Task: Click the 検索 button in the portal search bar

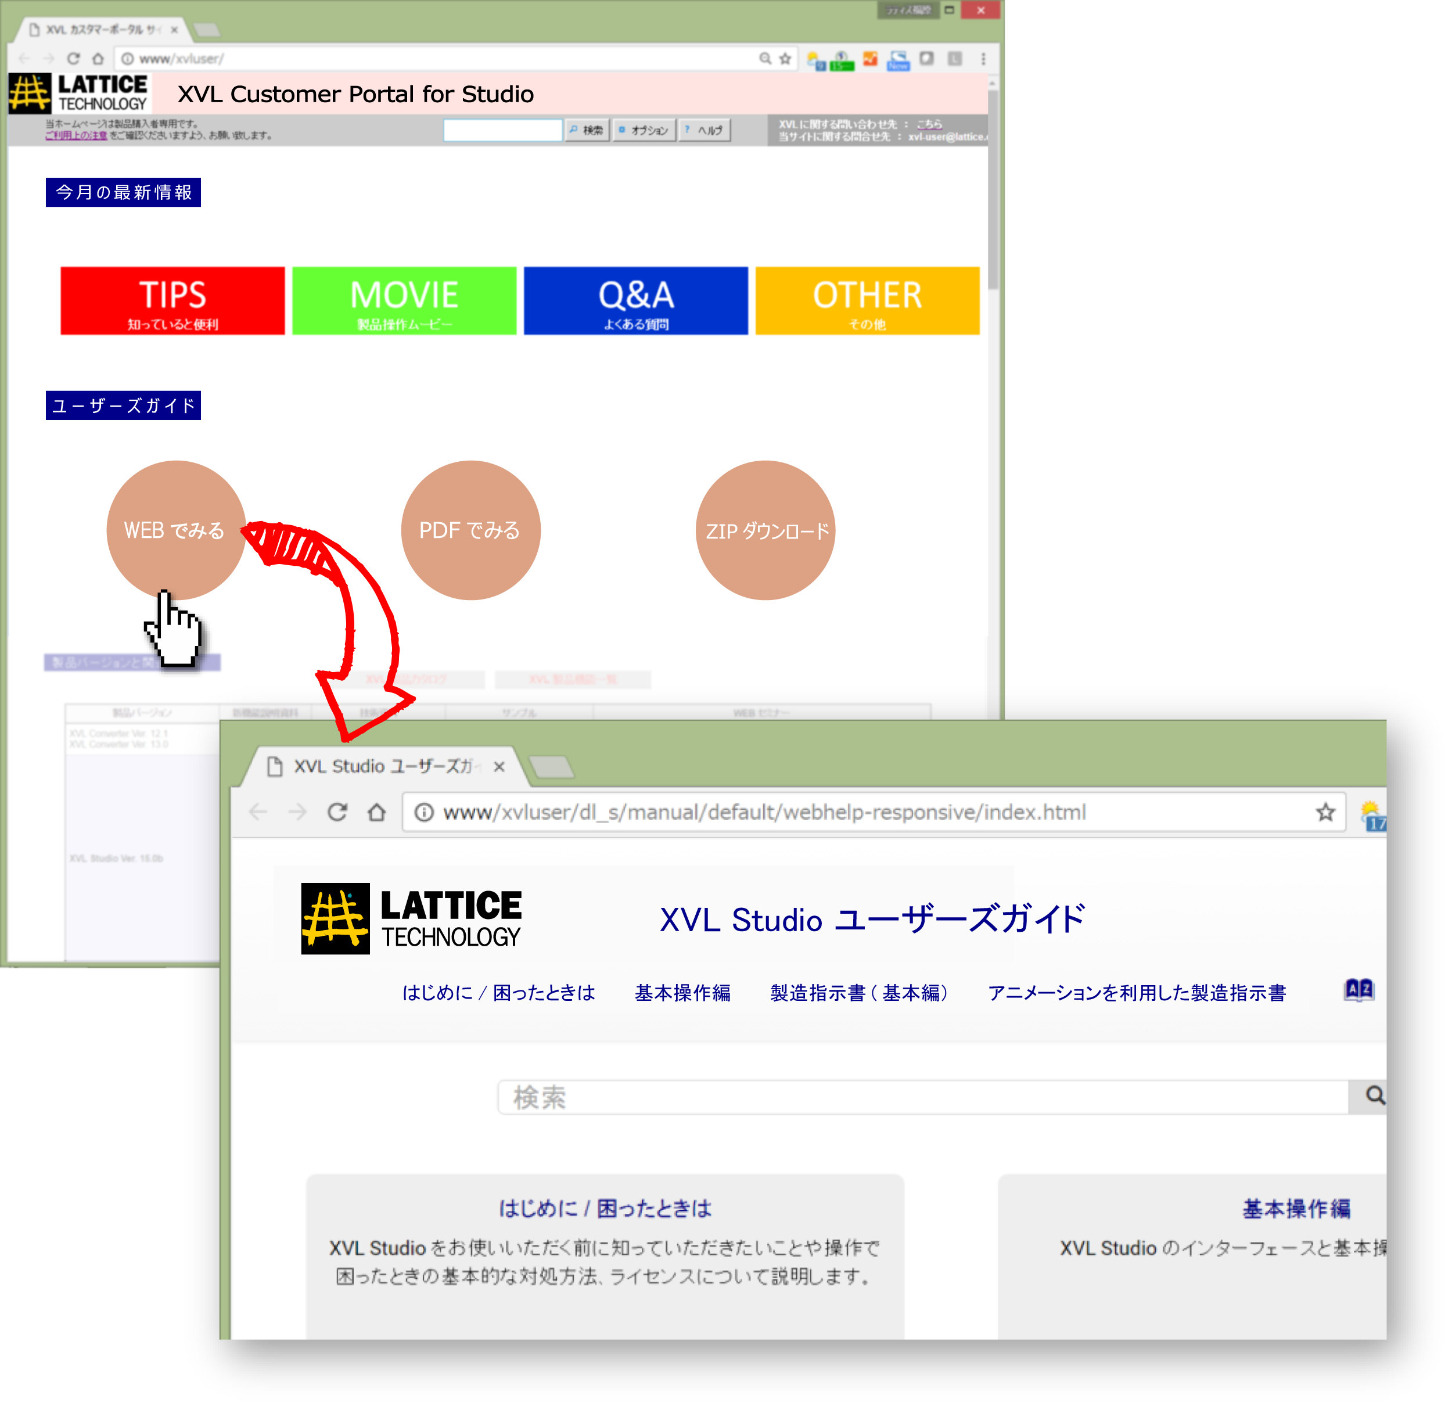Action: (586, 130)
